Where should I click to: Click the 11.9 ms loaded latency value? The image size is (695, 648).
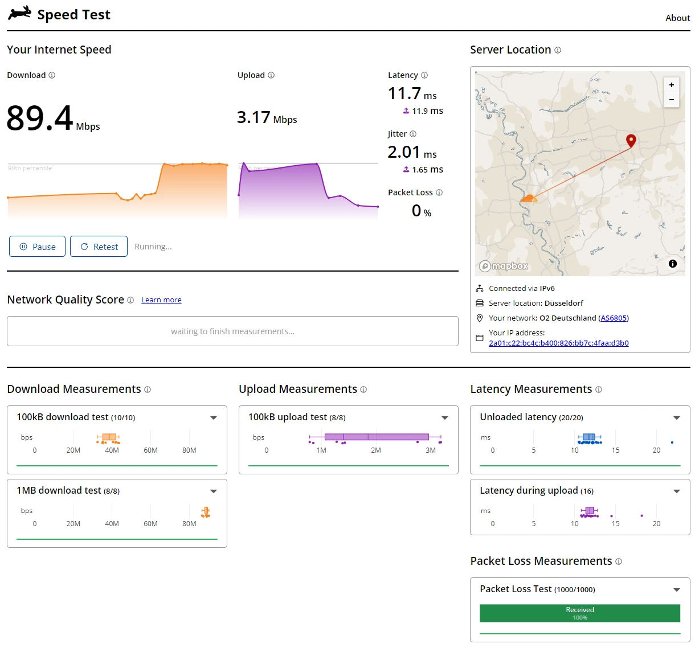pyautogui.click(x=423, y=111)
